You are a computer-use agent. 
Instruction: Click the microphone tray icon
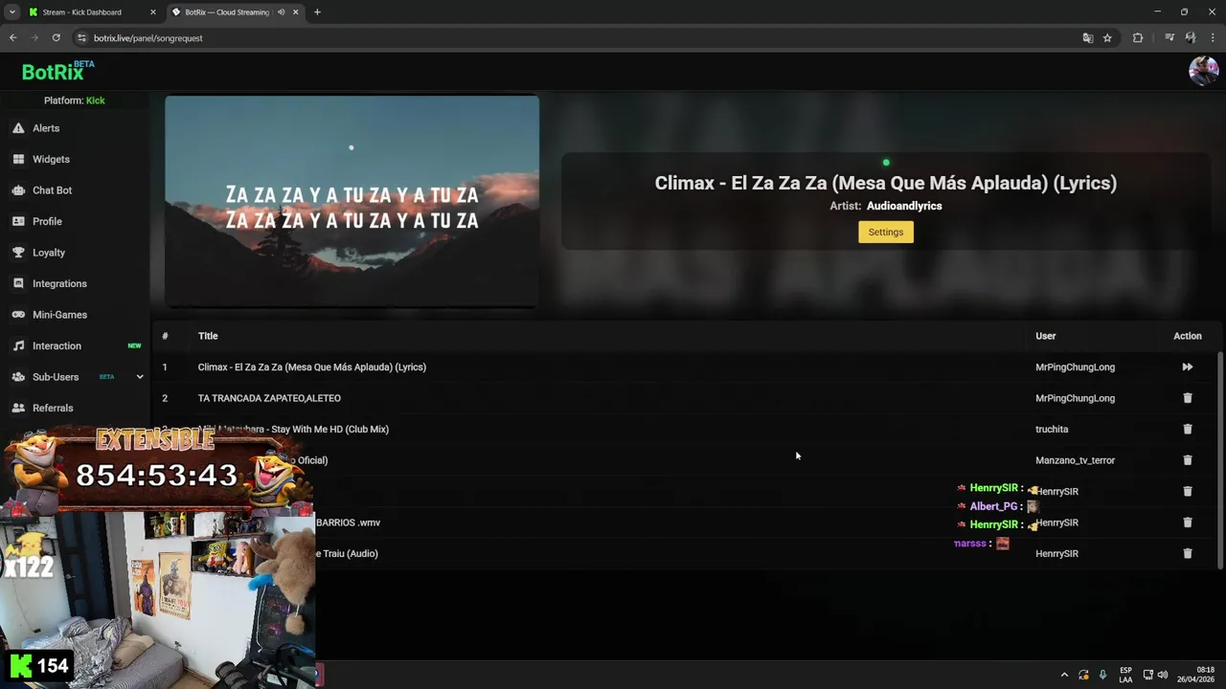click(x=1103, y=675)
